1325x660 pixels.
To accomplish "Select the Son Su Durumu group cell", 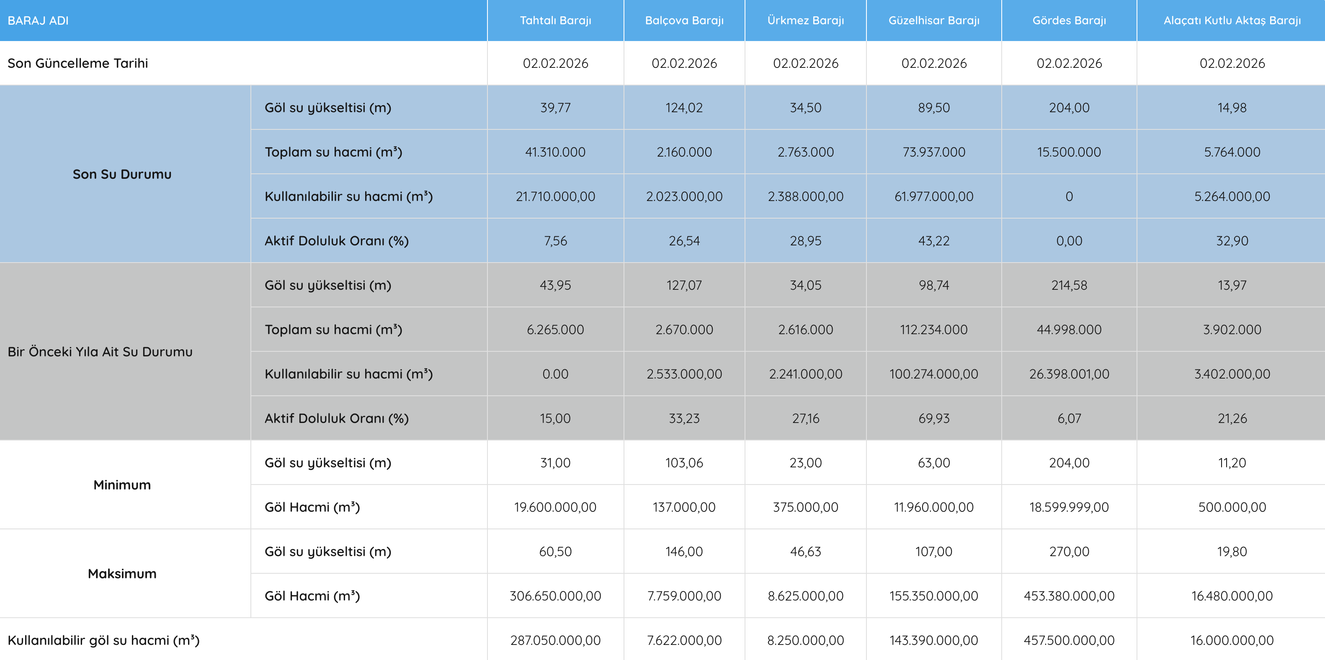I will pos(122,174).
